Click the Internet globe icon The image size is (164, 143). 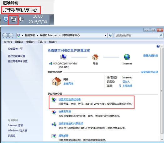(x=127, y=57)
